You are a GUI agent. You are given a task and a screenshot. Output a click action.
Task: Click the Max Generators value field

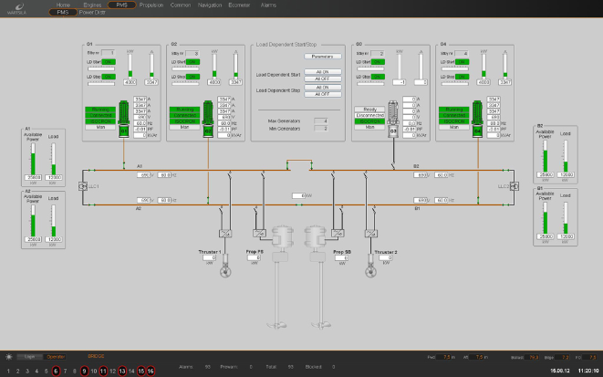(320, 120)
